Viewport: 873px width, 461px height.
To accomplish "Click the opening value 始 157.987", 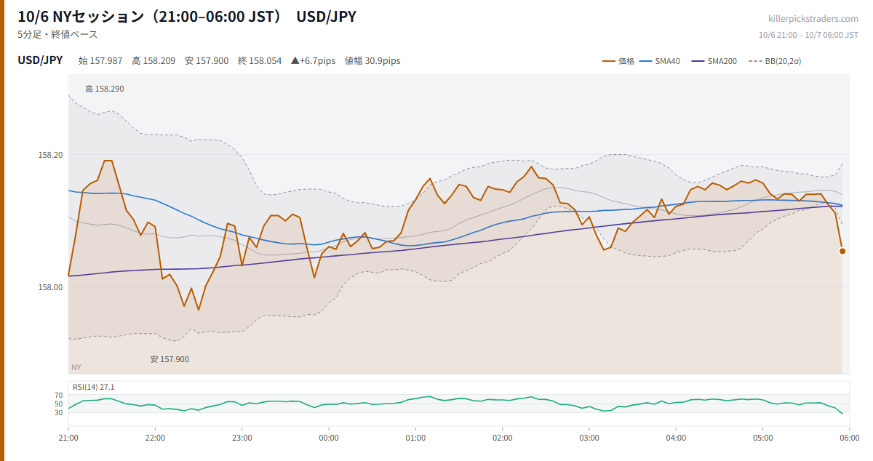I will (100, 61).
